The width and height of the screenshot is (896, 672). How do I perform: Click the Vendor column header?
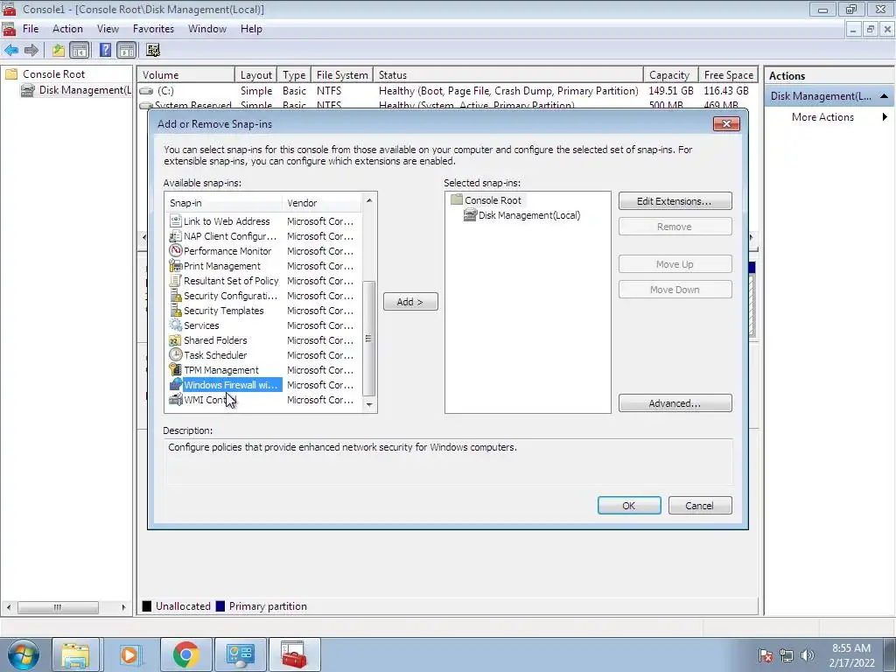click(x=322, y=203)
